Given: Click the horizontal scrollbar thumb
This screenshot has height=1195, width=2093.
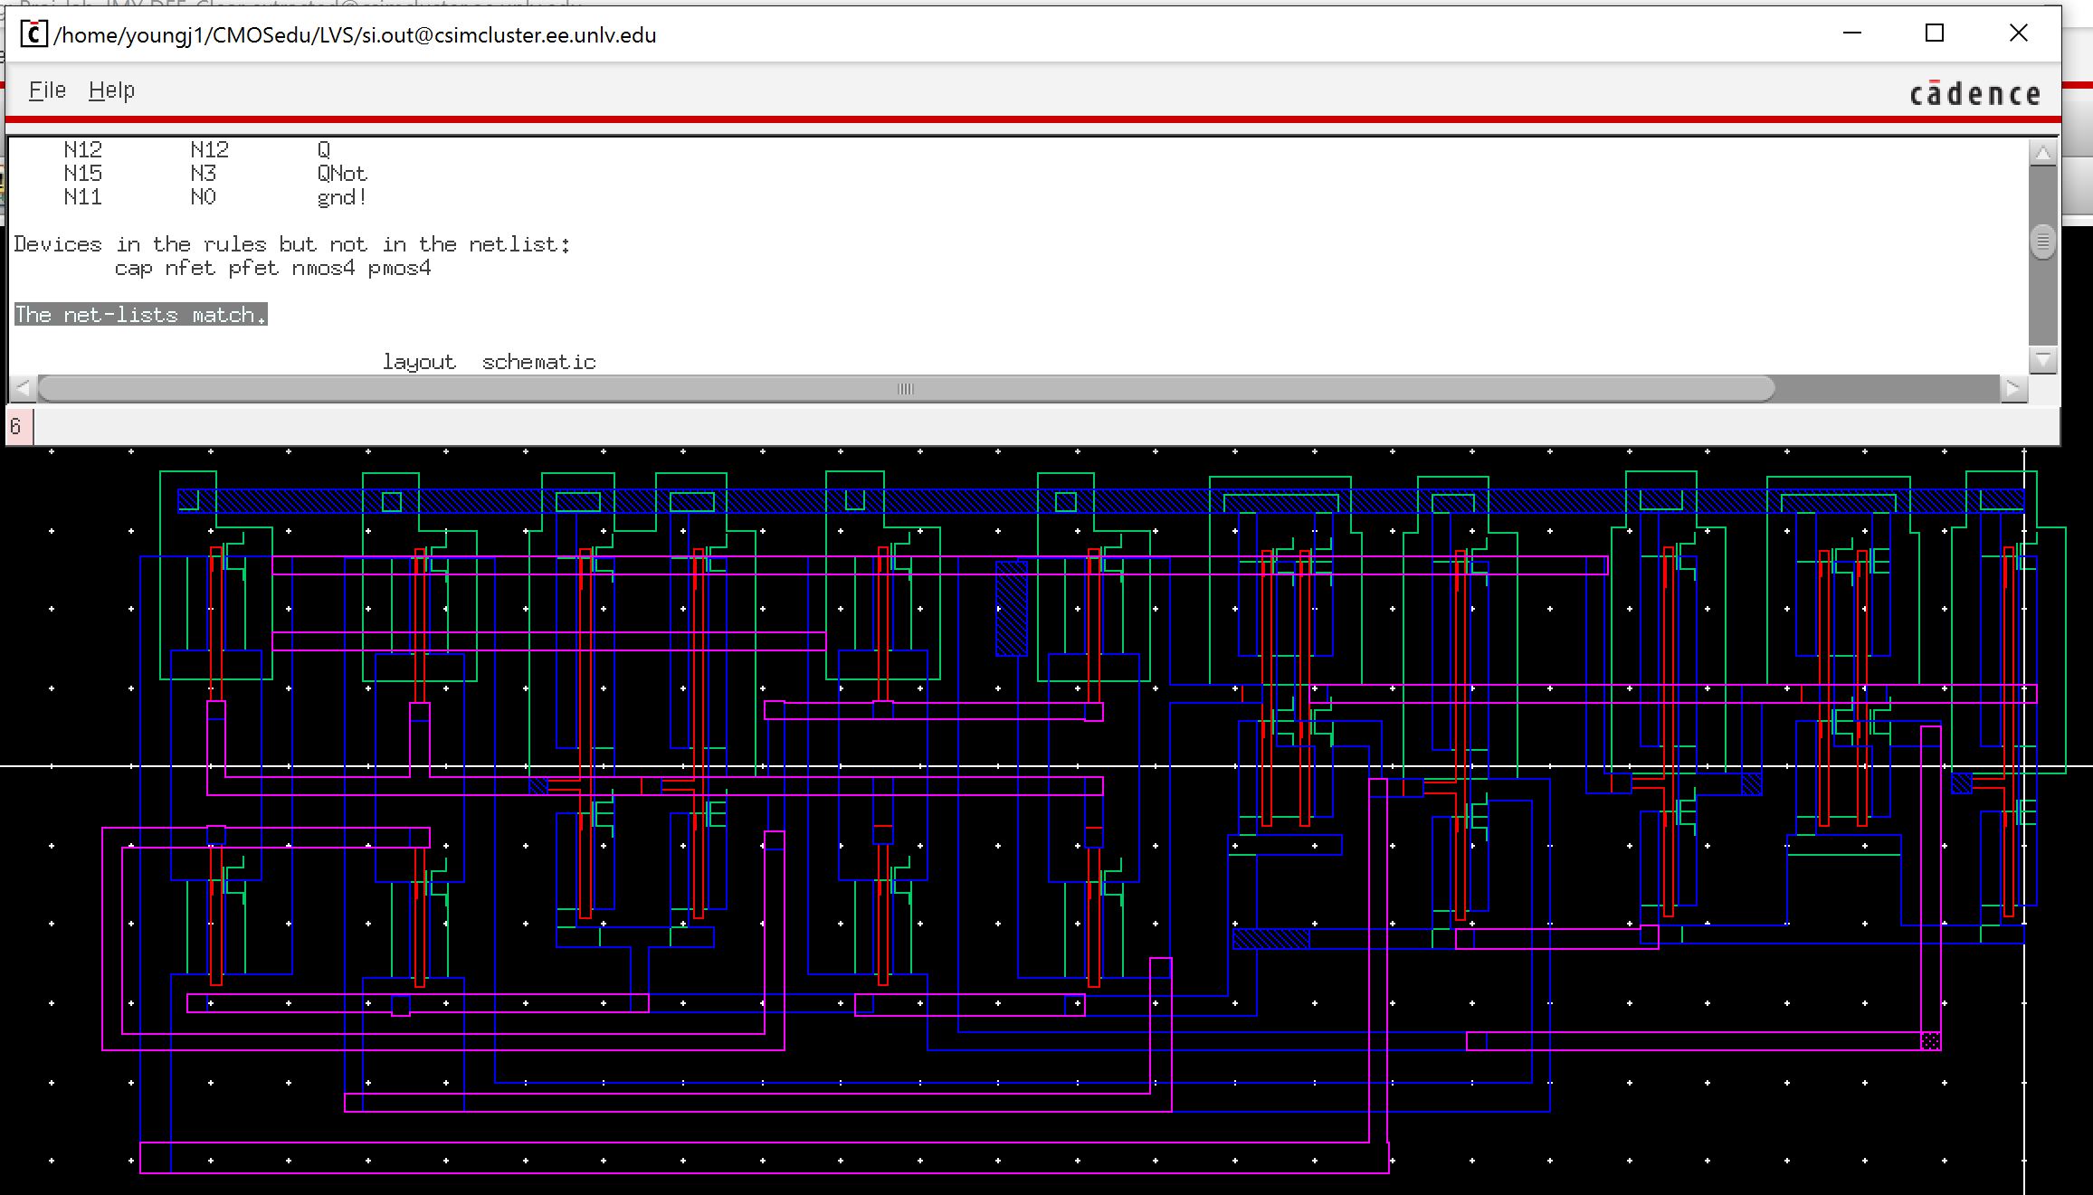Looking at the screenshot, I should click(905, 389).
